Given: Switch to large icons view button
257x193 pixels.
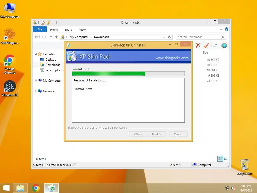Looking at the screenshot, I should click(x=226, y=159).
